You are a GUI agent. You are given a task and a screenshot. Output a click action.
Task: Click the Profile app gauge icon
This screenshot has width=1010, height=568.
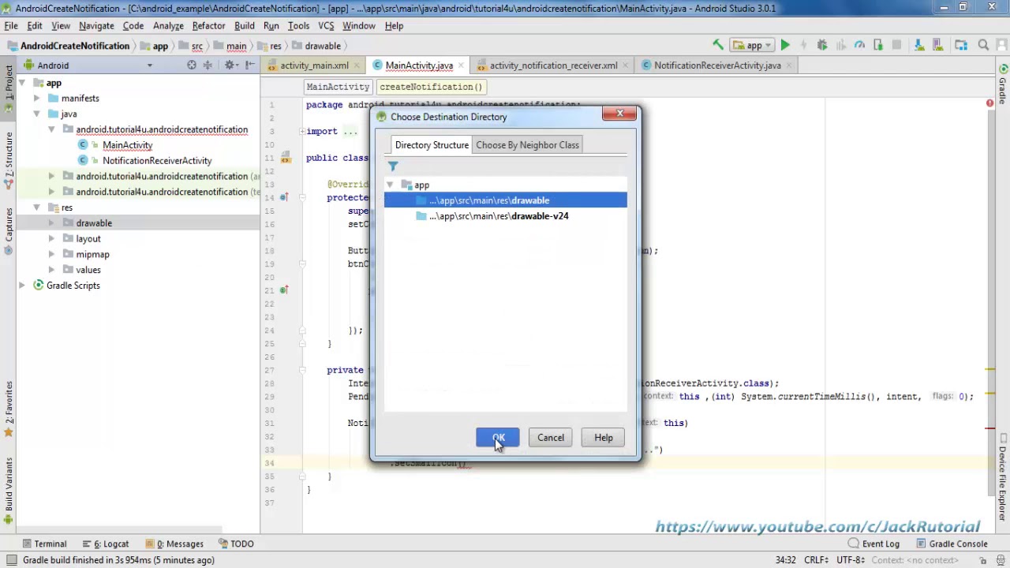click(x=859, y=45)
